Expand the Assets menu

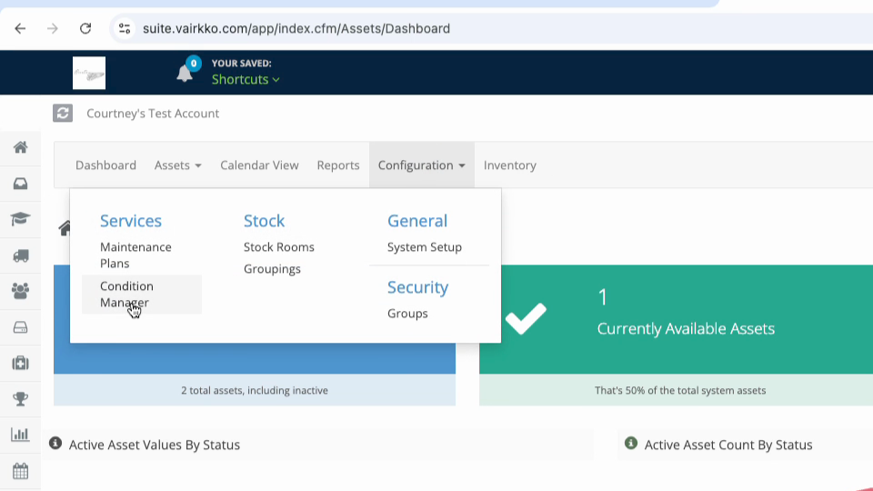tap(177, 165)
